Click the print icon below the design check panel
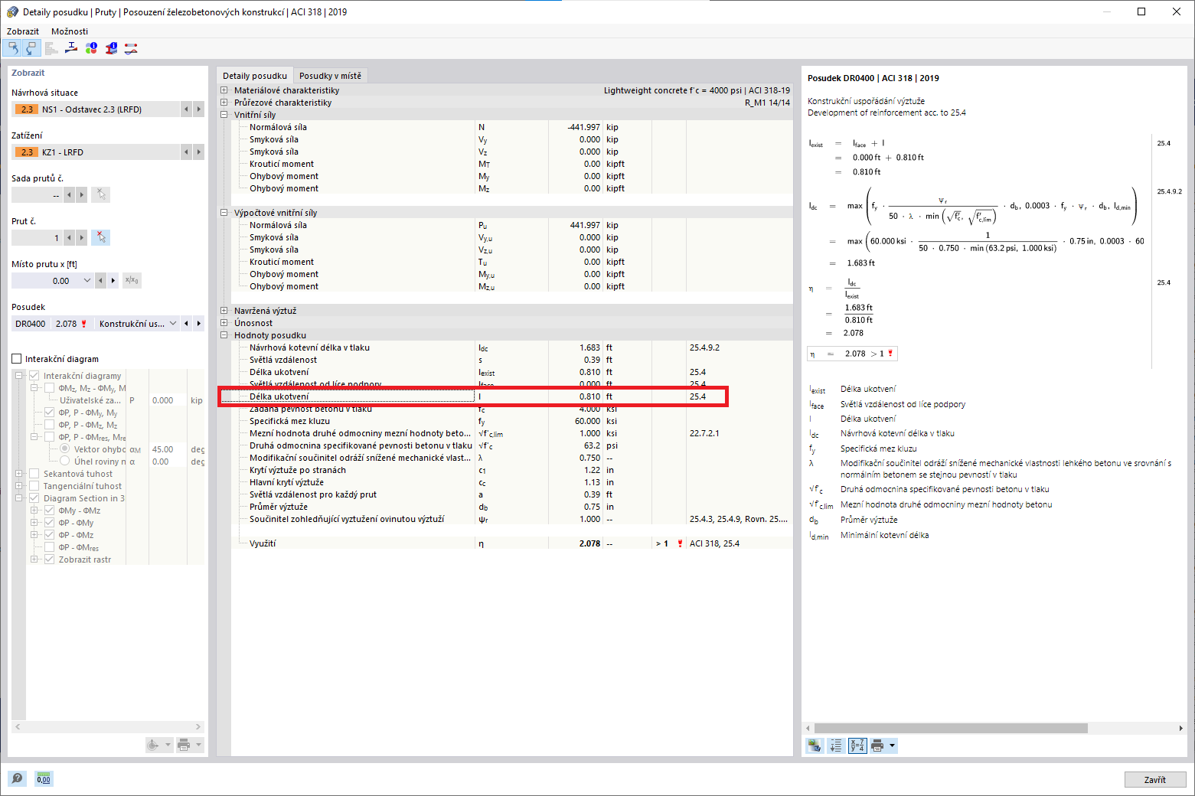 tap(878, 745)
